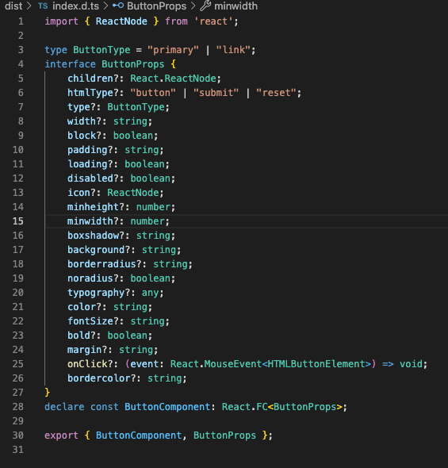The width and height of the screenshot is (448, 468).
Task: Click 'HTMLButtonElement' type on line 25
Action: coord(316,364)
